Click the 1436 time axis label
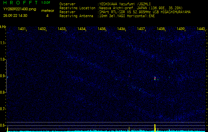Screen dimensions: 208x132 point(121,29)
